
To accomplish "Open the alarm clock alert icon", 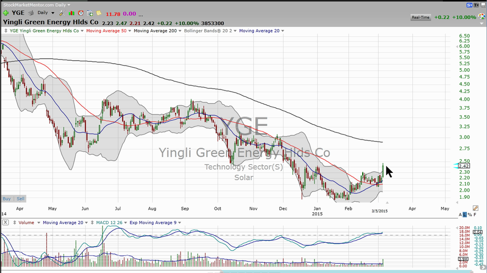I will coord(81,13).
